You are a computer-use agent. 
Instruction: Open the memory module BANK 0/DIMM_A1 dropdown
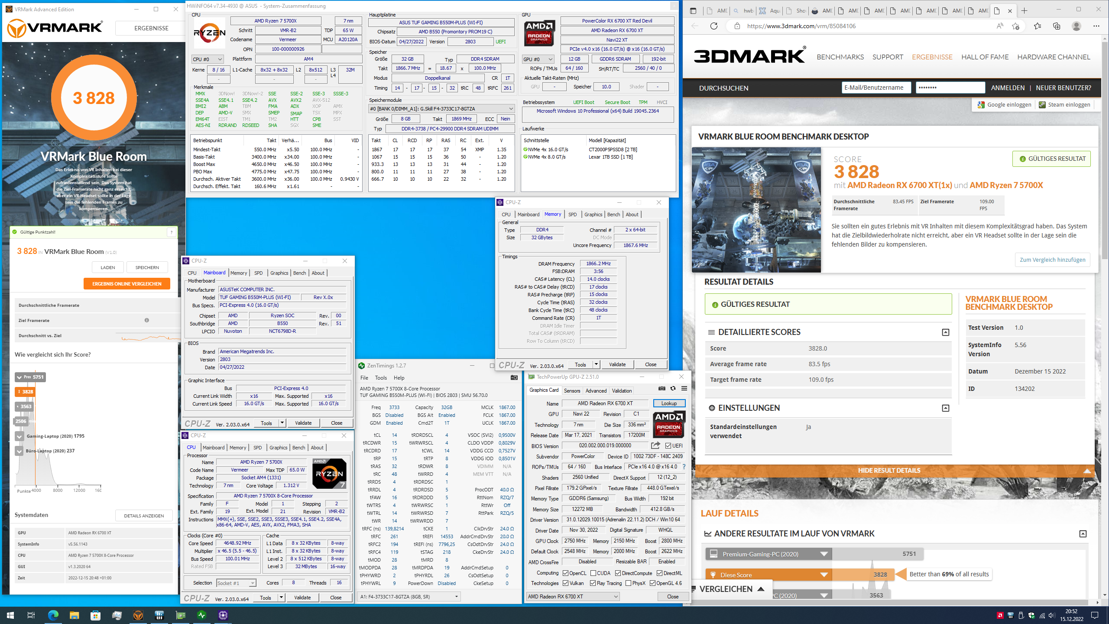pyautogui.click(x=441, y=109)
